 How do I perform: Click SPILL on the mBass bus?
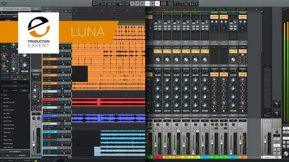coord(59,108)
